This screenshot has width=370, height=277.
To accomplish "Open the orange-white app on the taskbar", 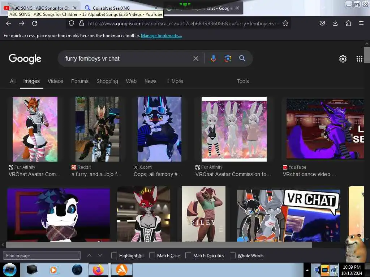I will point(121,270).
